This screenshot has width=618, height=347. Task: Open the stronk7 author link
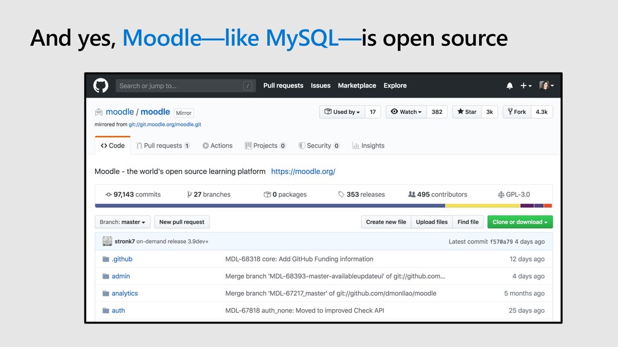(124, 242)
